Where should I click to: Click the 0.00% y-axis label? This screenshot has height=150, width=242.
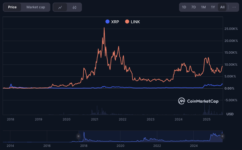[229, 88]
